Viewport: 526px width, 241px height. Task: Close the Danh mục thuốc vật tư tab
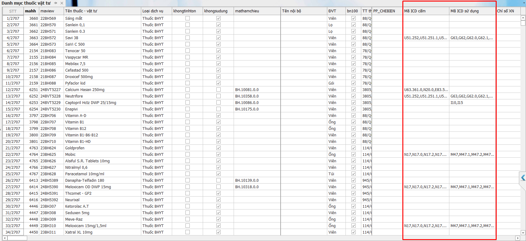click(x=62, y=3)
